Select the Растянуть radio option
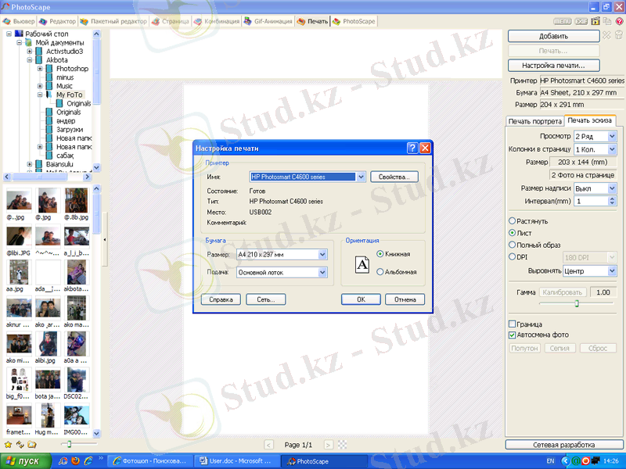 coord(513,221)
